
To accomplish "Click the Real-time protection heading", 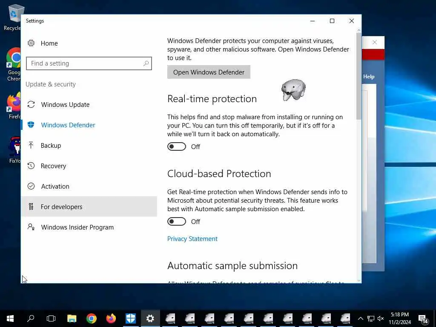I will (212, 99).
